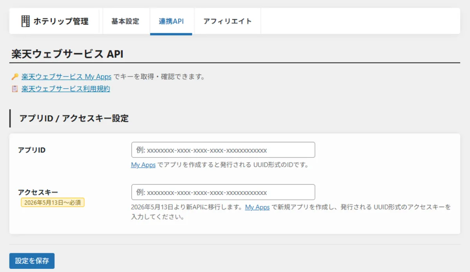The image size is (470, 272).
Task: Switch to the 基本設定 tab
Action: click(x=126, y=21)
